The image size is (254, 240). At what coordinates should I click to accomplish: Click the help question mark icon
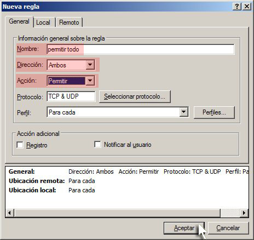click(x=237, y=7)
